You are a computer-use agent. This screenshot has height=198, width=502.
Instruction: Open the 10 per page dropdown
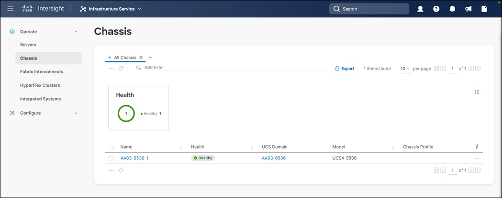(405, 69)
